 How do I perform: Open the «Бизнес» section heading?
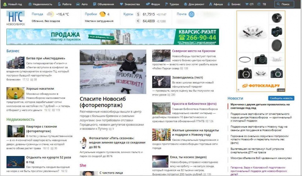coord(13,50)
